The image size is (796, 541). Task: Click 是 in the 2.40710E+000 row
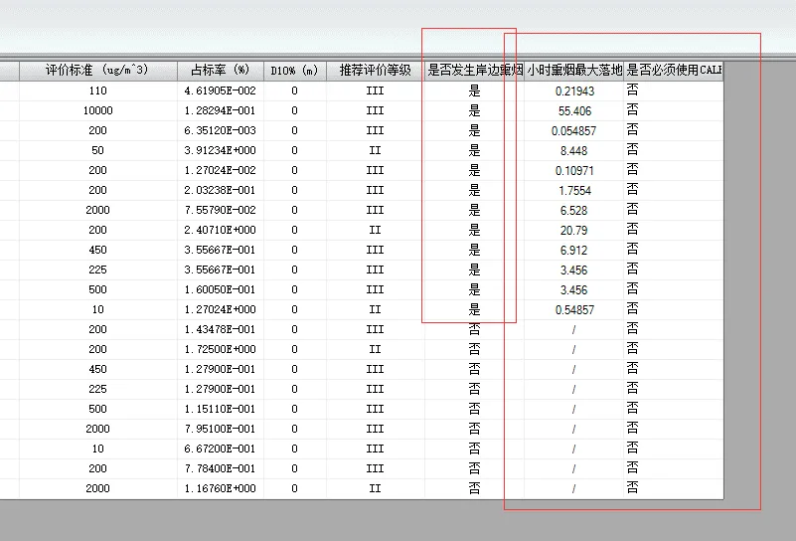(x=474, y=230)
